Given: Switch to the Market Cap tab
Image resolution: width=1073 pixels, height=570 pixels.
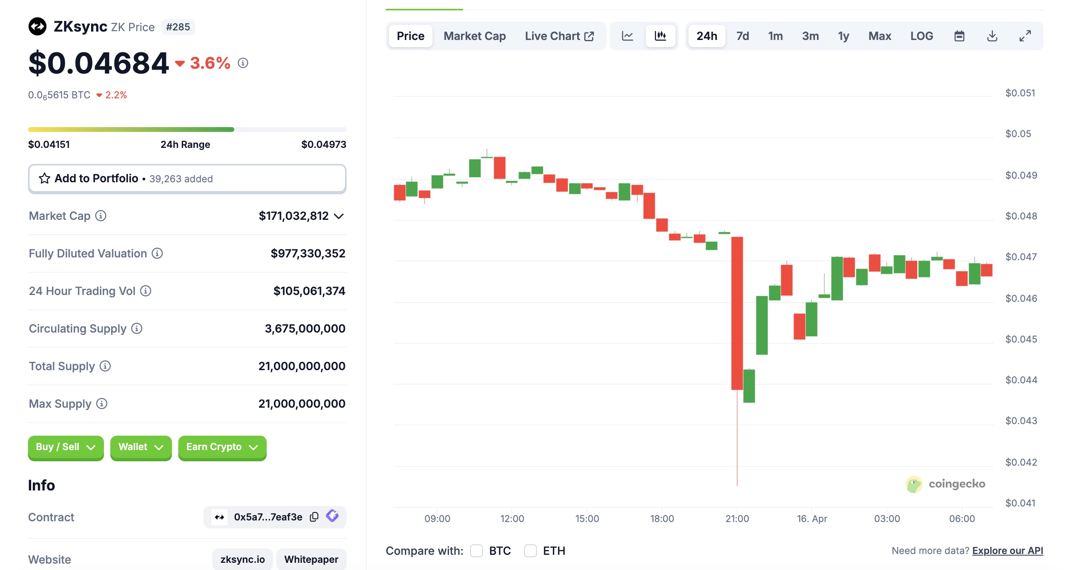Looking at the screenshot, I should click(x=475, y=36).
